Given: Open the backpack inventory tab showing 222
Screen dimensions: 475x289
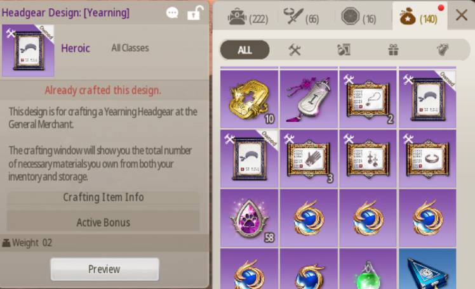Looking at the screenshot, I should (248, 16).
